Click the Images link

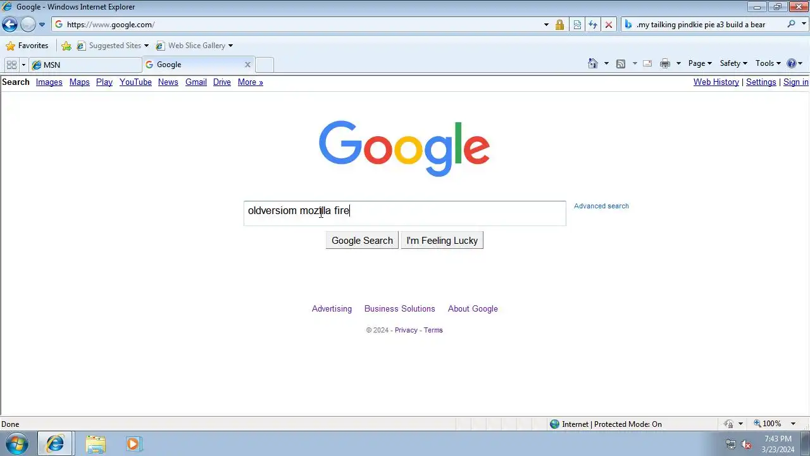(x=49, y=82)
